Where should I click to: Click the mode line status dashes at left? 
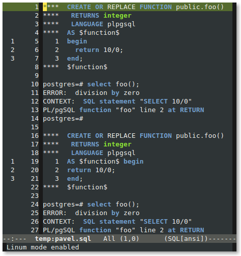(15, 239)
